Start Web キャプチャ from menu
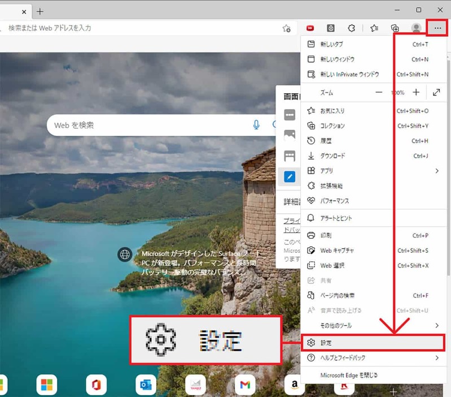 [x=373, y=251]
